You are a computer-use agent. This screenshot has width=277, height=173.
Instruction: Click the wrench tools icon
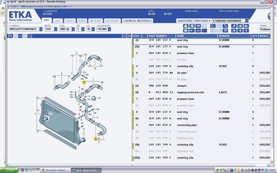click(x=198, y=26)
